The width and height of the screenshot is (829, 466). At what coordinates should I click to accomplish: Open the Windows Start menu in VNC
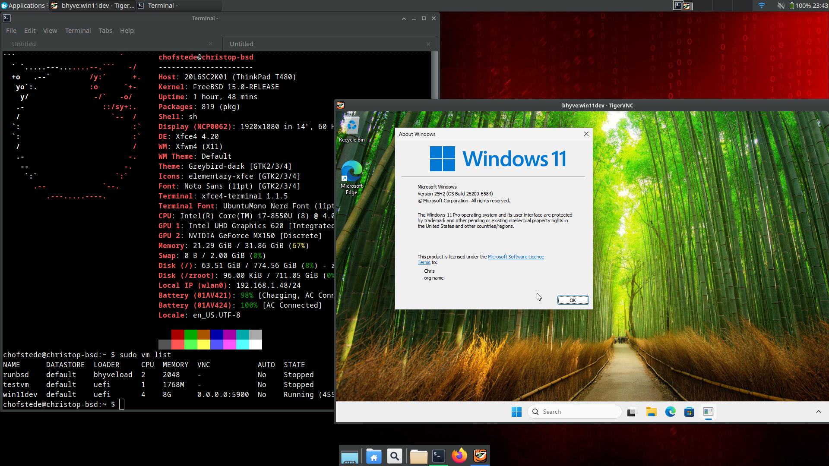click(516, 412)
